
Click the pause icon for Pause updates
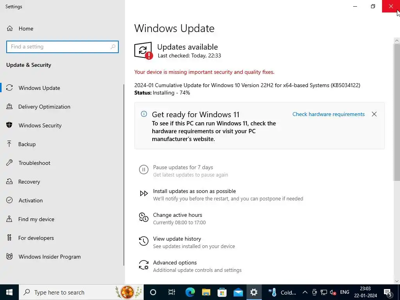coord(144,170)
